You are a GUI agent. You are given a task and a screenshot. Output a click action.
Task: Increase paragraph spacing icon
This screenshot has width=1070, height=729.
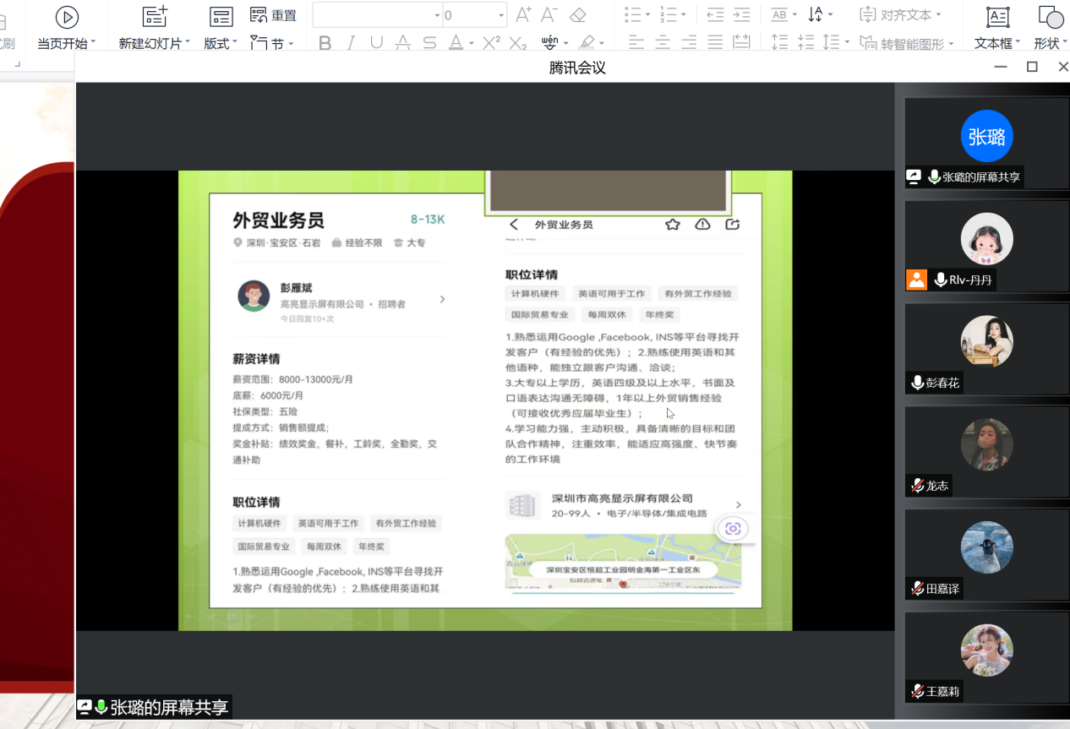pos(779,42)
